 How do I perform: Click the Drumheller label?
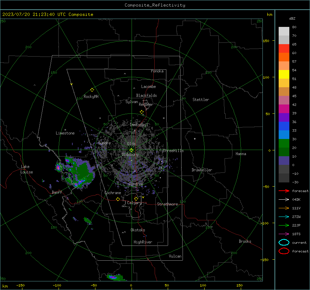pyautogui.click(x=202, y=170)
